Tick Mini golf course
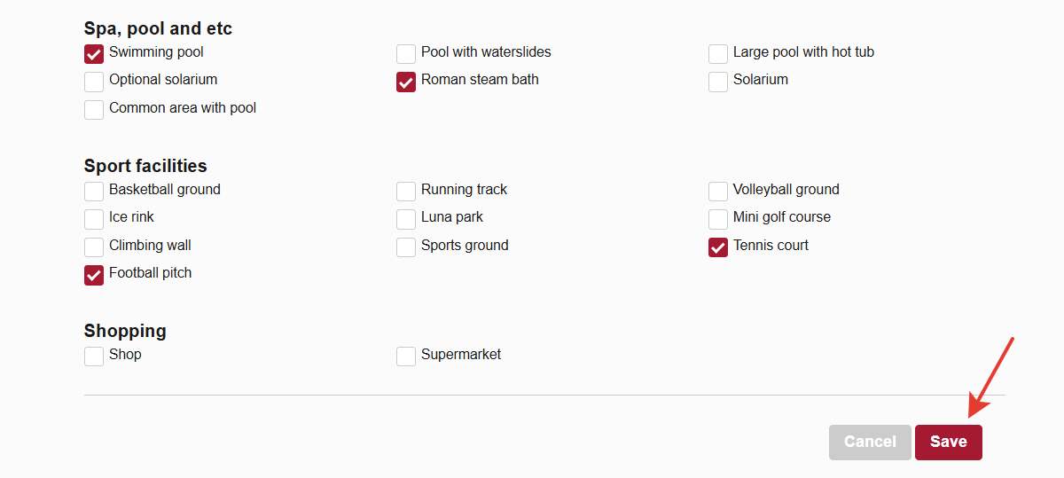 point(718,219)
